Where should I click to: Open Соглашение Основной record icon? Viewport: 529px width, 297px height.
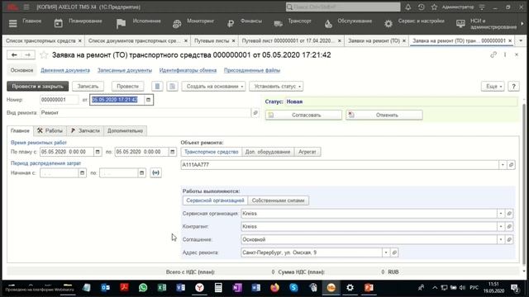(x=509, y=239)
